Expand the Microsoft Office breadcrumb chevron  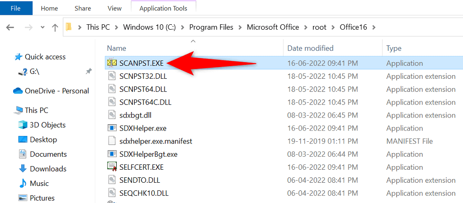coord(306,27)
